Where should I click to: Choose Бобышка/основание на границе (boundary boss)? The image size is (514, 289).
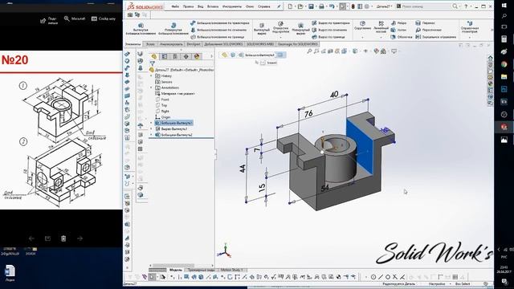[218, 37]
